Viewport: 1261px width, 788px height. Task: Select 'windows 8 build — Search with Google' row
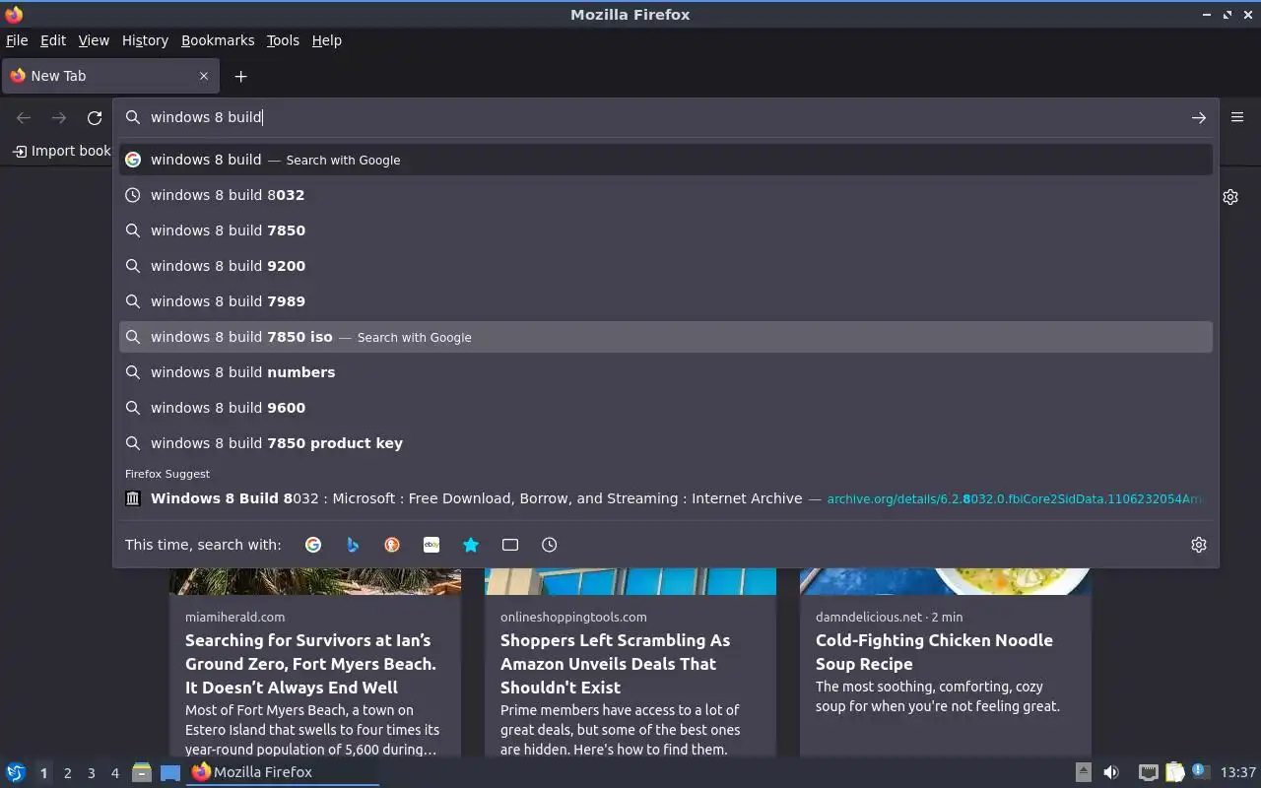[x=666, y=160]
